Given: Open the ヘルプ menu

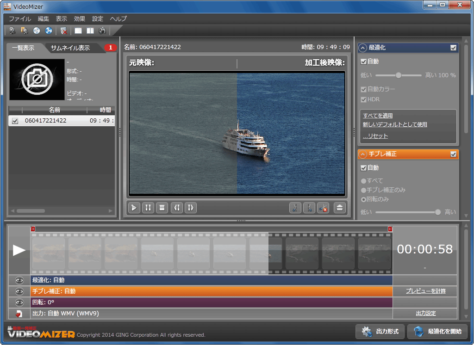Looking at the screenshot, I should click(x=118, y=19).
